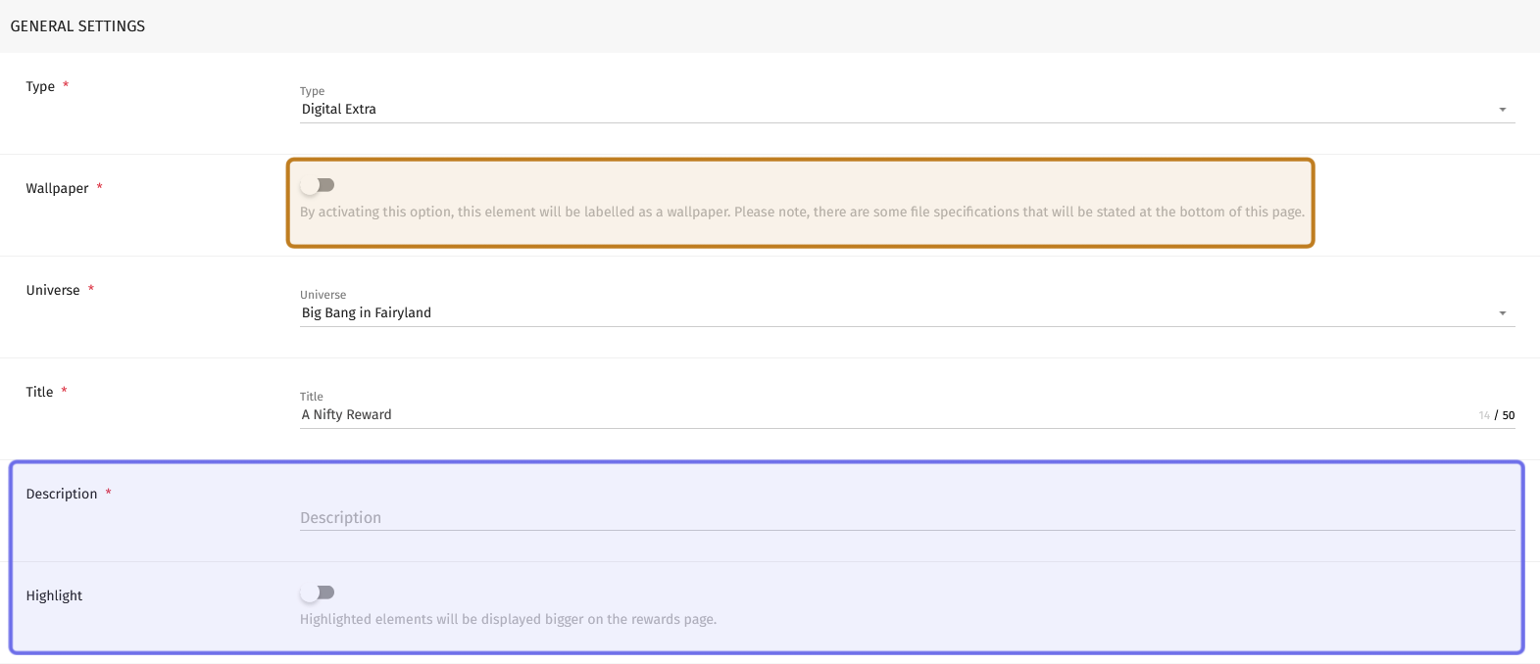
Task: Click the Wallpaper field label
Action: tap(57, 188)
